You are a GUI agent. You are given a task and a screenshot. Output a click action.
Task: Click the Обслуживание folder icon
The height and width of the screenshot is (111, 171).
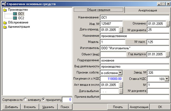point(5,23)
